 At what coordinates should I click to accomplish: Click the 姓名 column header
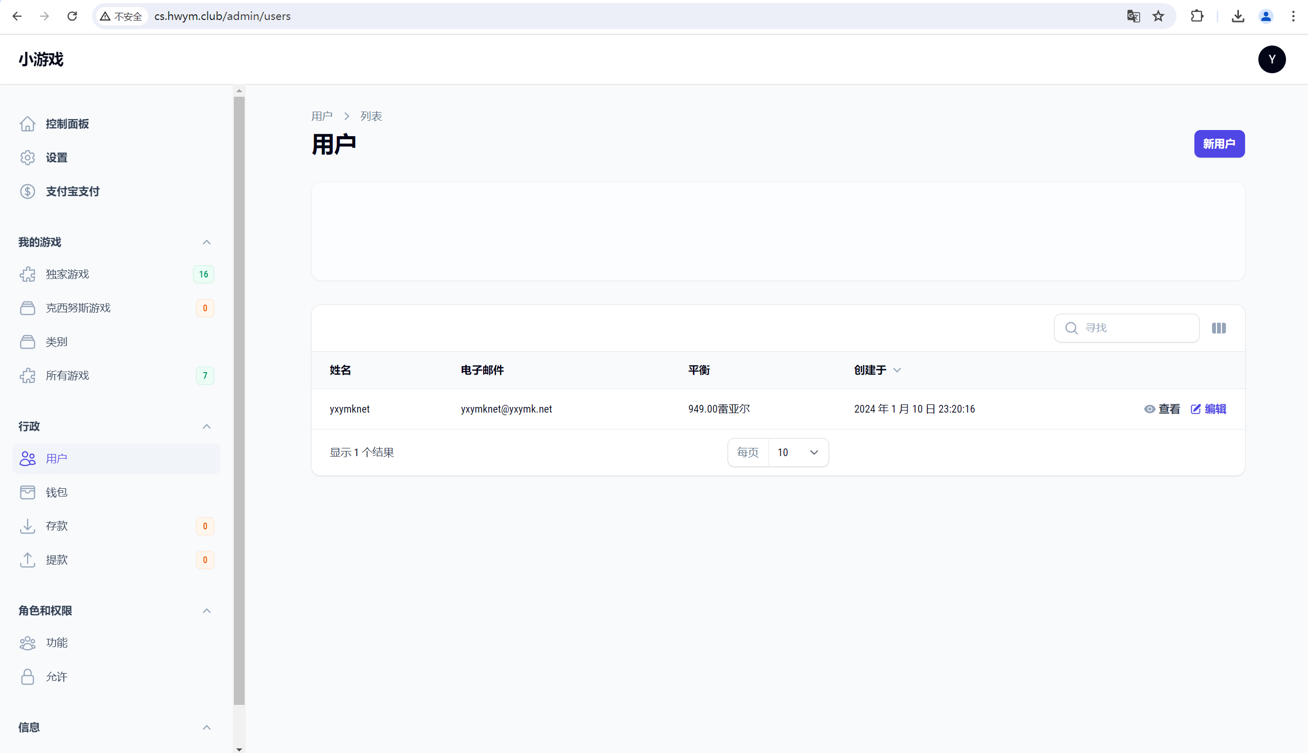pyautogui.click(x=340, y=370)
